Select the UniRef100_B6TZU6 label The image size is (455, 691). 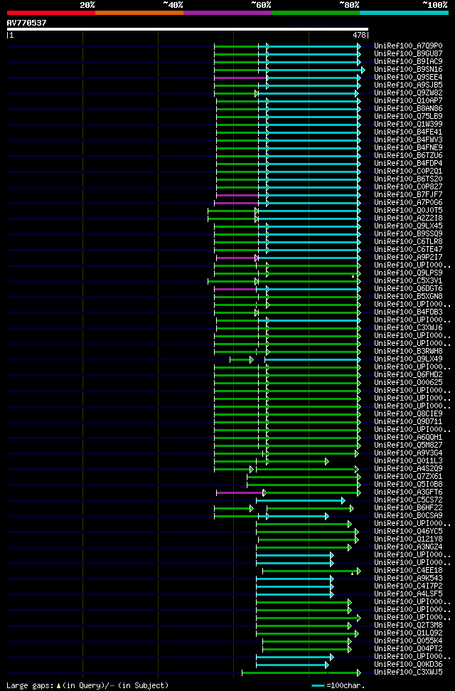(x=408, y=156)
